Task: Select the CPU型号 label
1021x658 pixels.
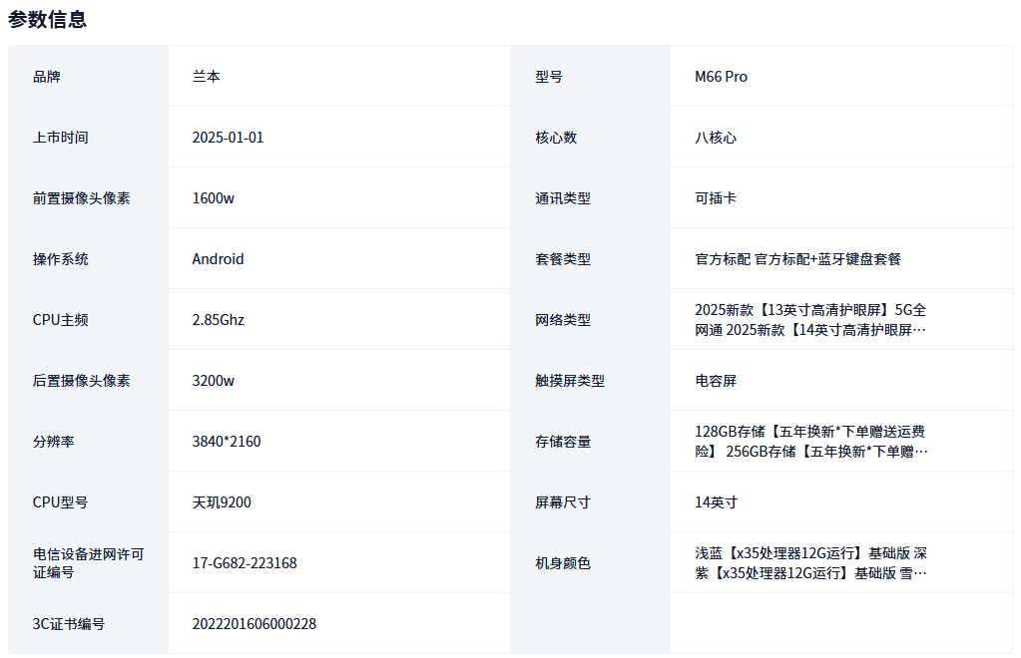Action: coord(60,501)
